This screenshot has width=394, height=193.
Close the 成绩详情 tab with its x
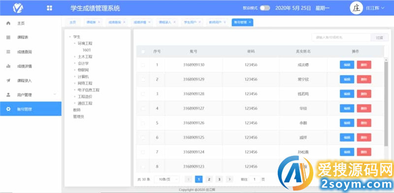149,22
